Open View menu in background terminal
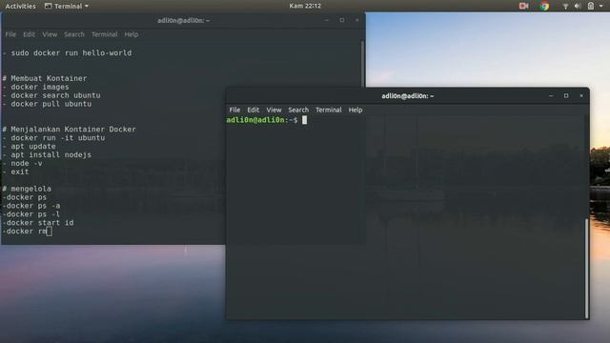The height and width of the screenshot is (343, 610). pos(50,34)
